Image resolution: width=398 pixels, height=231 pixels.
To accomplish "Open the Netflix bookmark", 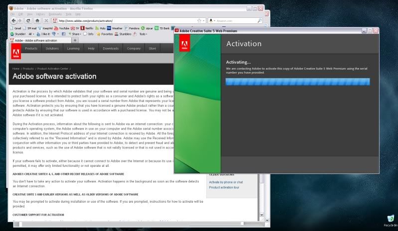I will pyautogui.click(x=87, y=28).
